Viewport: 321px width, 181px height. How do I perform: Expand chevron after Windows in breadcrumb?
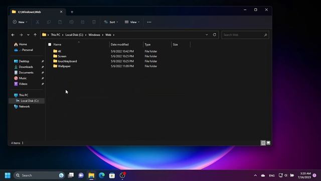coord(102,35)
